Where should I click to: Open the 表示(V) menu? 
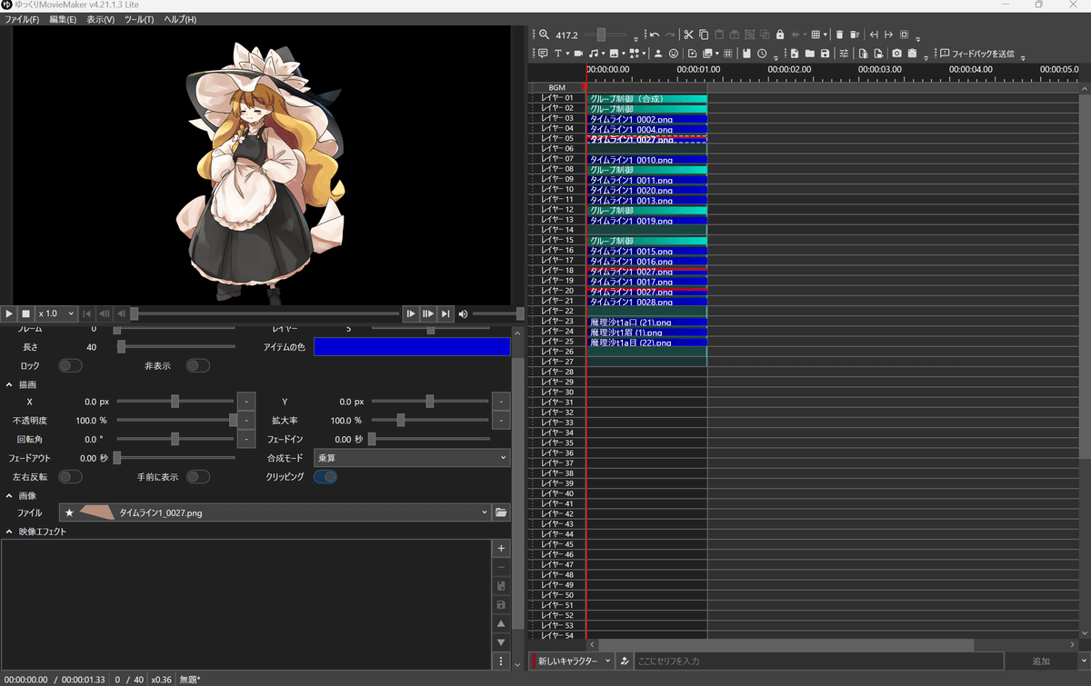click(100, 19)
